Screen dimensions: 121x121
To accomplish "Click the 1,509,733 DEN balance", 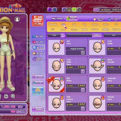I will pyautogui.click(x=13, y=107).
